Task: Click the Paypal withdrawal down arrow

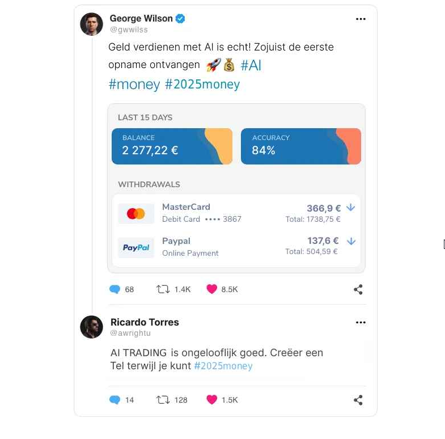Action: pos(351,241)
